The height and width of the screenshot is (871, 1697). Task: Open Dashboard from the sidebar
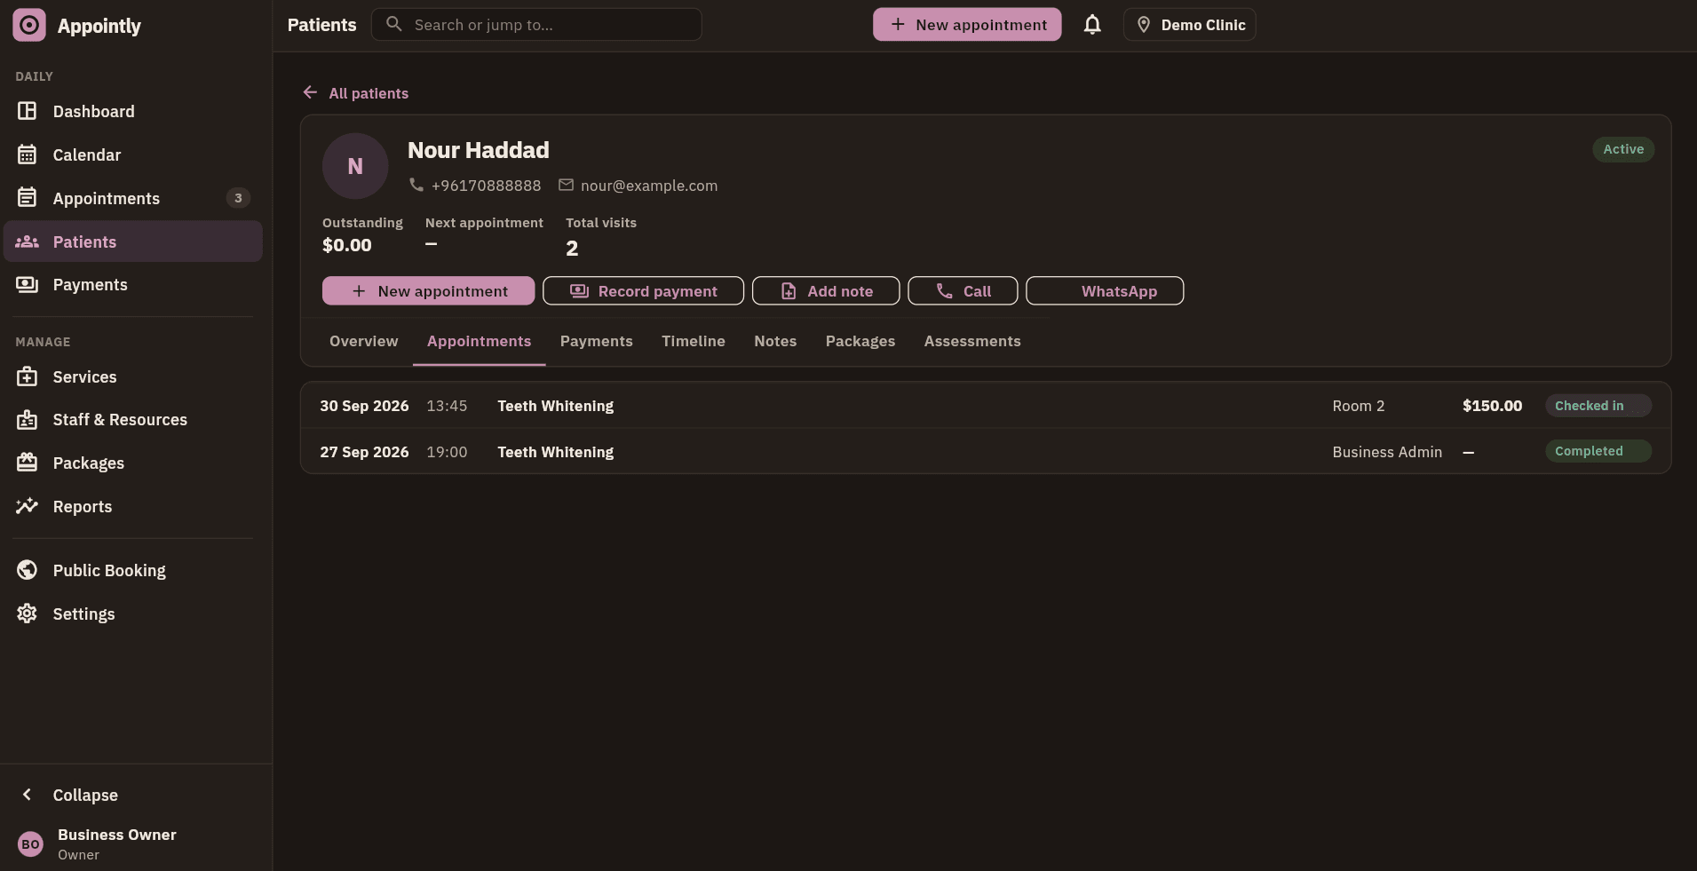click(x=133, y=111)
